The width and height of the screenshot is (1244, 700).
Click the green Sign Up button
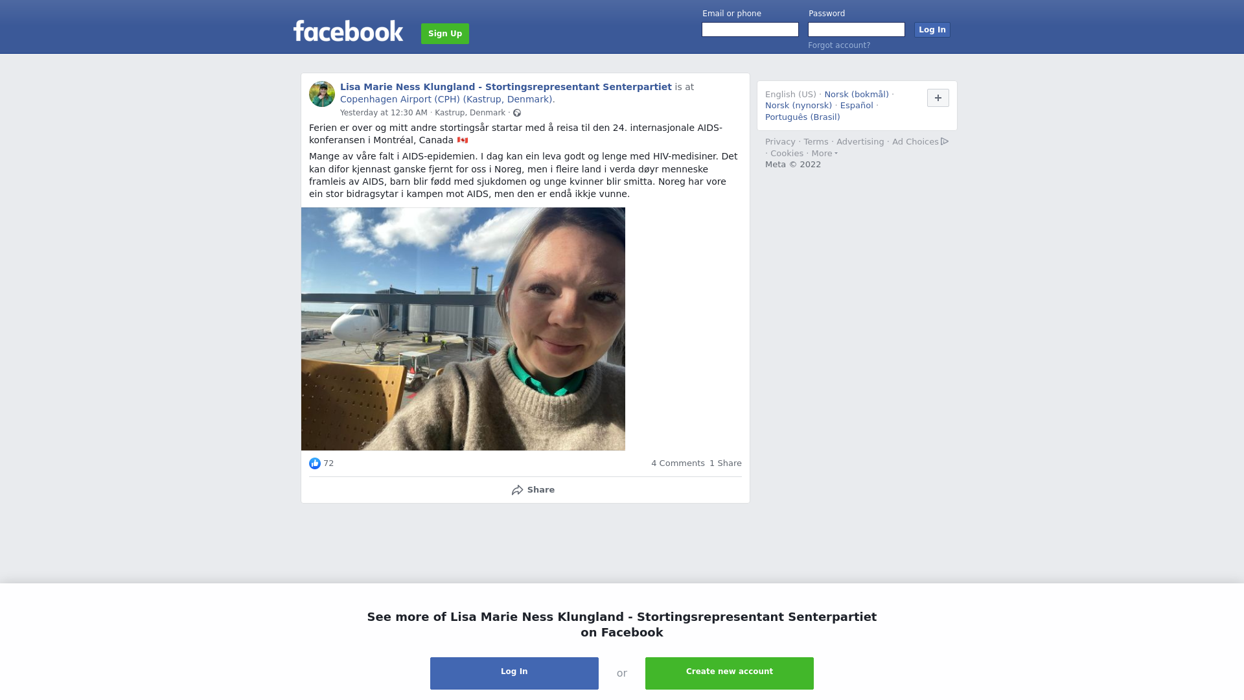(445, 34)
